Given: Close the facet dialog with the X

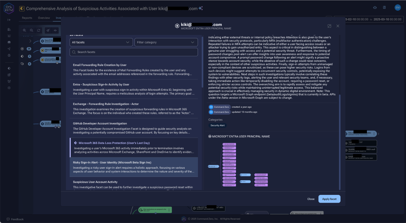Looking at the screenshot, I should click(x=338, y=26).
